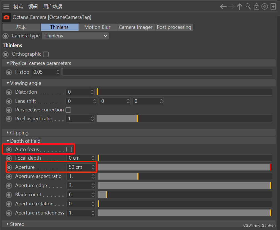Open the 模式 menu
Image resolution: width=280 pixels, height=230 pixels.
coord(18,7)
